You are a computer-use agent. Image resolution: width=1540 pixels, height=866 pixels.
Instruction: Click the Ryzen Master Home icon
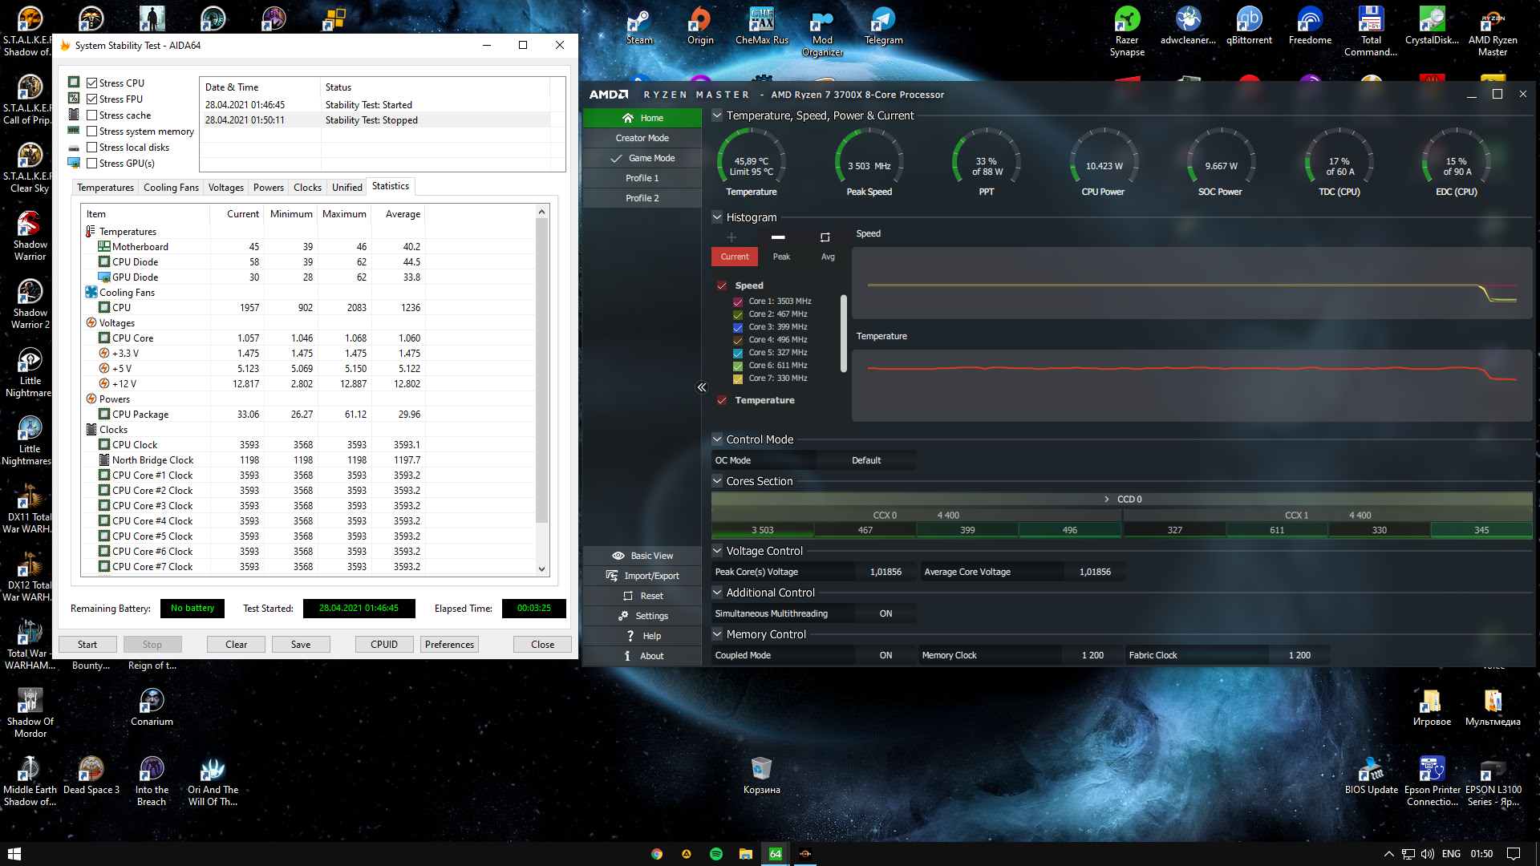(x=627, y=118)
